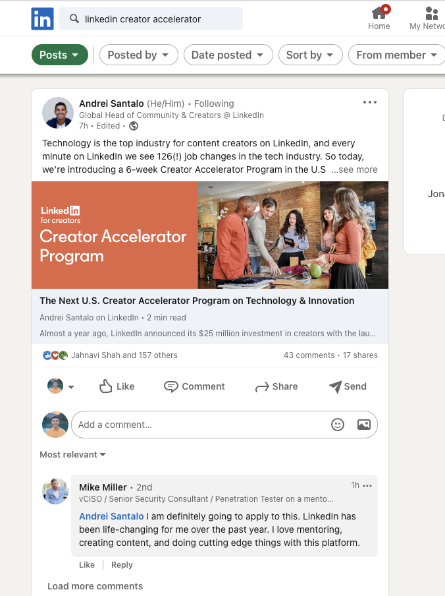This screenshot has width=445, height=596.
Task: Click the search input field
Action: (150, 18)
